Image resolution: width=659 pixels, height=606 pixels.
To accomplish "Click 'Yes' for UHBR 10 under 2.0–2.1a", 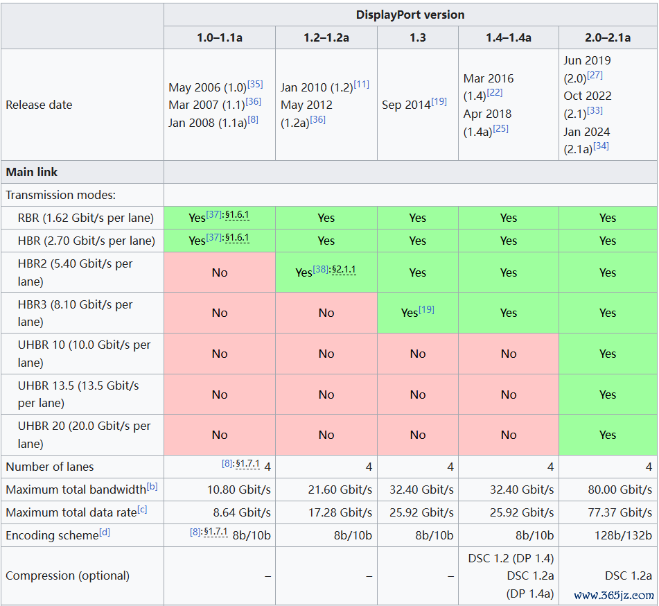I will click(608, 354).
